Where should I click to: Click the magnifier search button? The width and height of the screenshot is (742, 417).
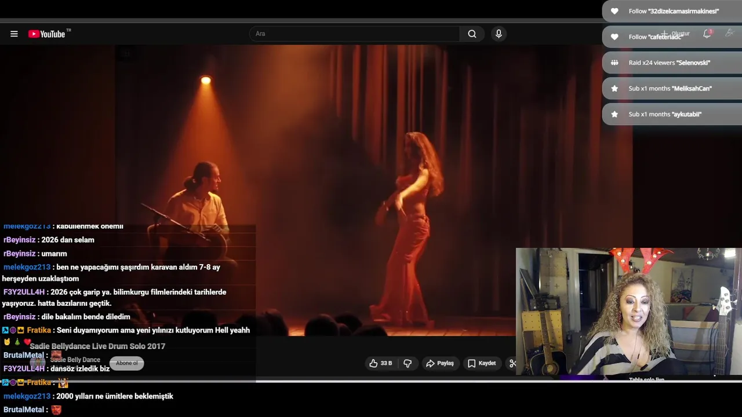[472, 34]
